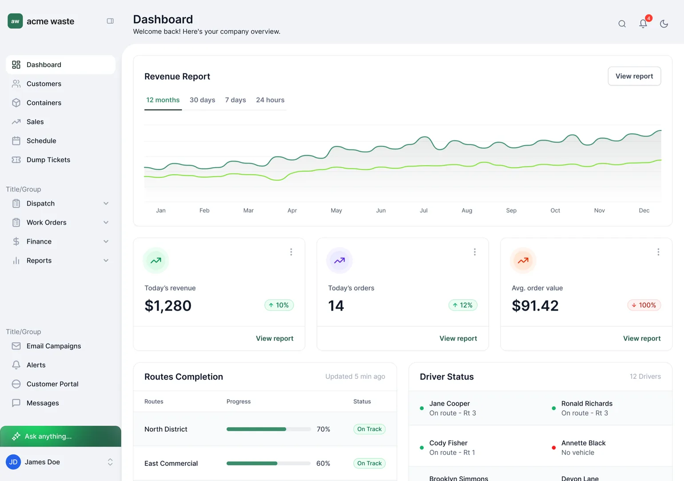
Task: Click Today's revenue green trend icon
Action: [156, 261]
